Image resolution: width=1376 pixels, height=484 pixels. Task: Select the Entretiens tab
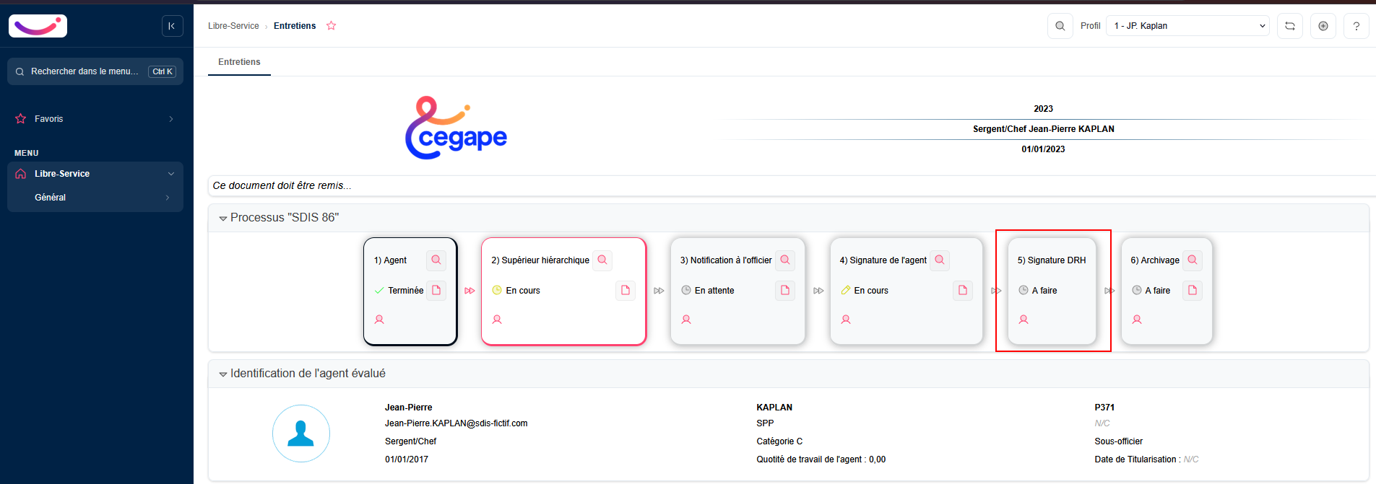click(x=239, y=62)
